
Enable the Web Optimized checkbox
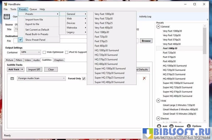pos(44,52)
